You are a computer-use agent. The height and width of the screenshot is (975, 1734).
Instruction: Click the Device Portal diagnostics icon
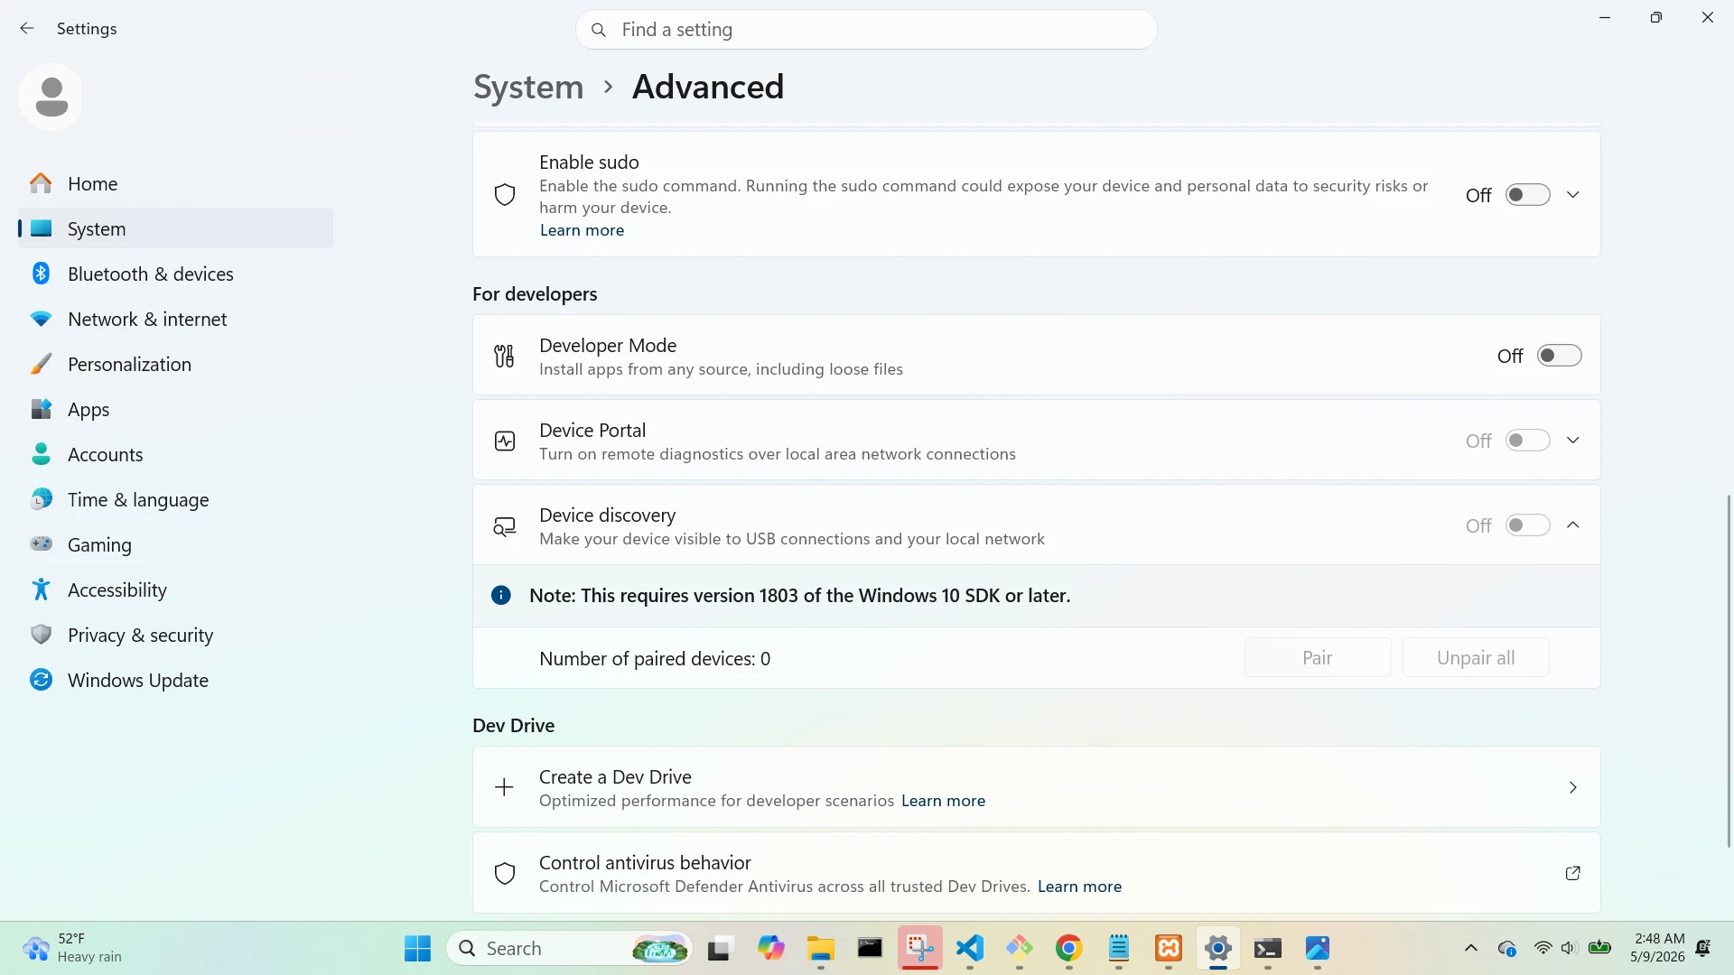click(505, 441)
